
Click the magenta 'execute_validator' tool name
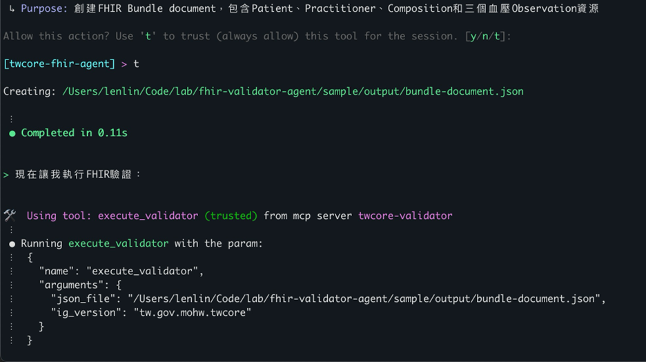[x=148, y=216]
